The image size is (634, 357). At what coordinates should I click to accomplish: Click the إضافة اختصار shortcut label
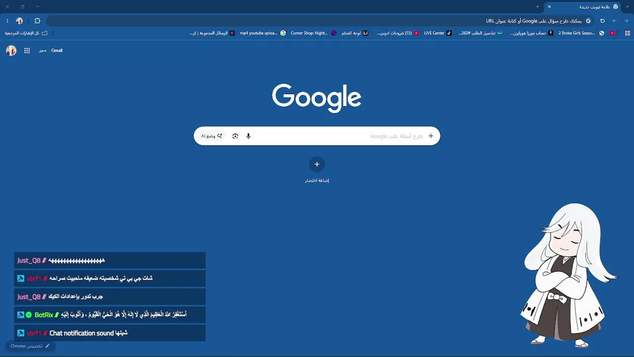pos(317,180)
